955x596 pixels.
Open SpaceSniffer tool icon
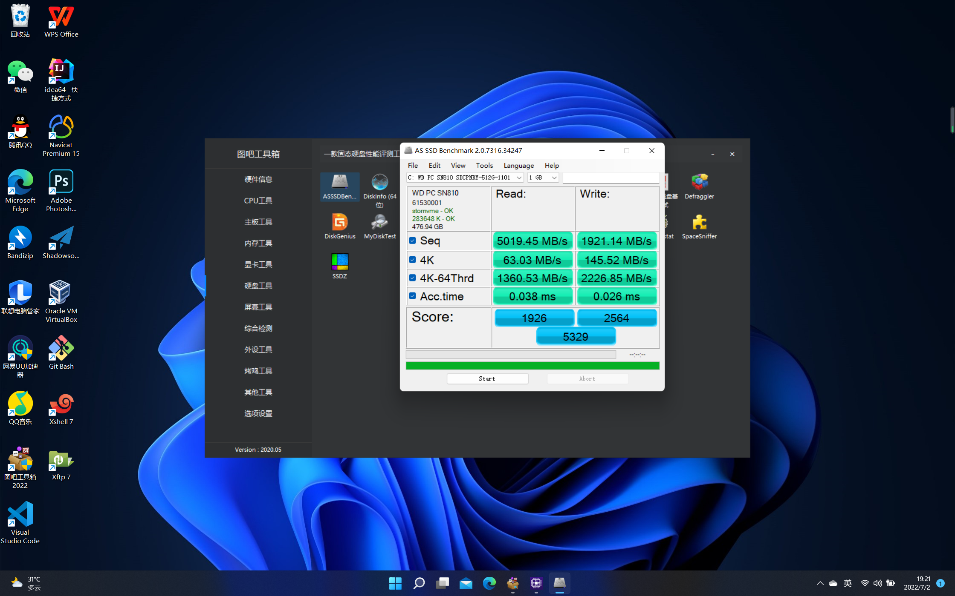pos(699,226)
